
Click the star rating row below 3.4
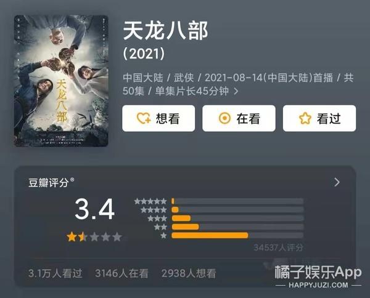click(x=94, y=237)
